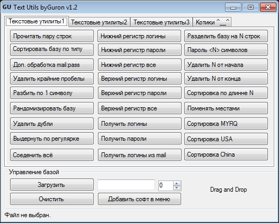Switch to 'Текстовые утилиты2' tab
279x223 pixels.
[x=99, y=22]
